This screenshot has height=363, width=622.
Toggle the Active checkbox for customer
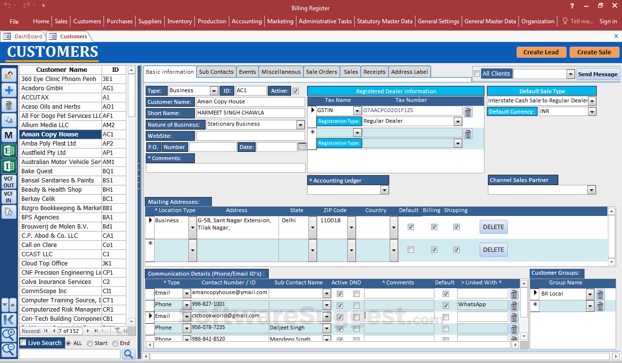point(295,91)
